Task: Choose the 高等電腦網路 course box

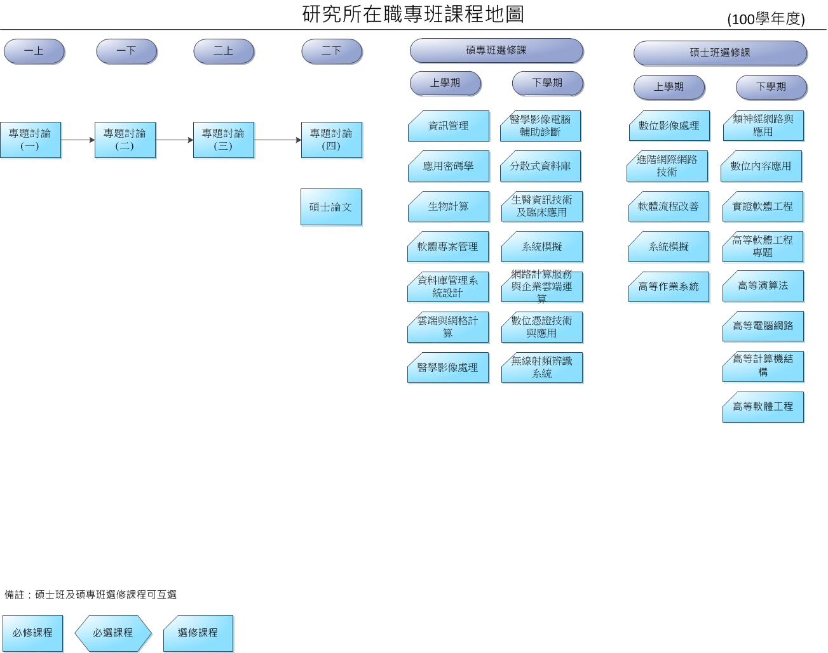Action: [x=763, y=326]
